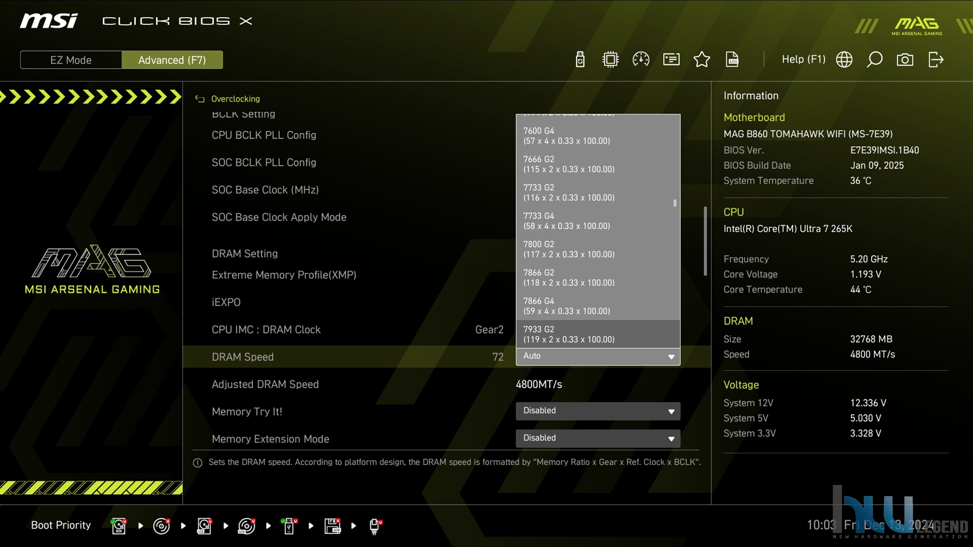Select the SOC BCLK PLL Config setting
Image resolution: width=973 pixels, height=547 pixels.
pyautogui.click(x=264, y=162)
